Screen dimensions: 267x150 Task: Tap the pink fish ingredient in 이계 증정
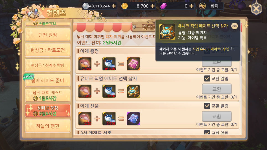point(85,64)
